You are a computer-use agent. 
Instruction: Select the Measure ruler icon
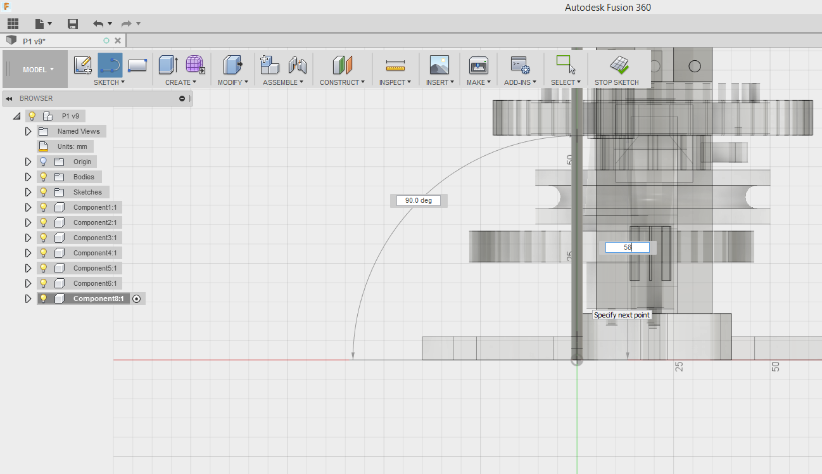point(395,65)
